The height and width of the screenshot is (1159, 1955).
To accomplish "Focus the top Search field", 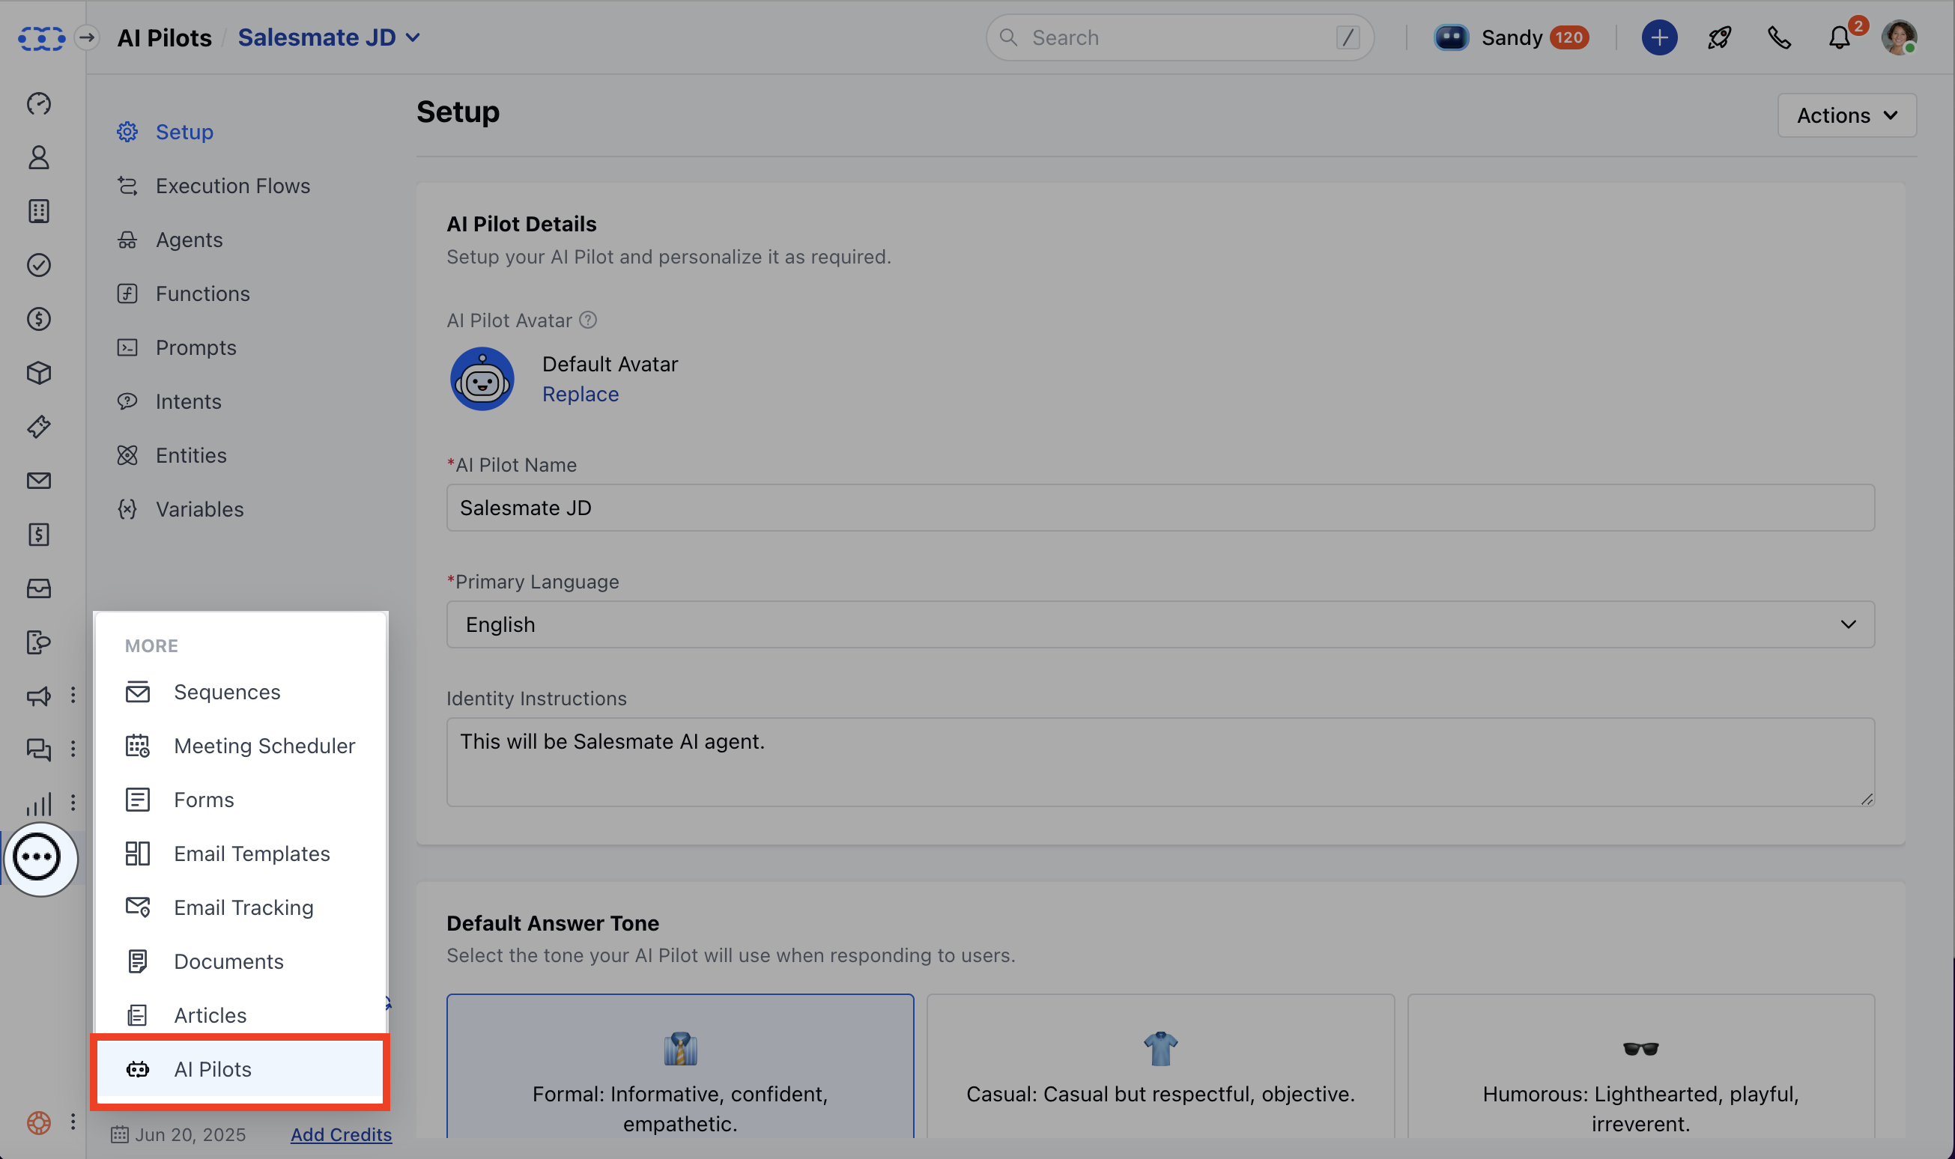I will 1180,37.
